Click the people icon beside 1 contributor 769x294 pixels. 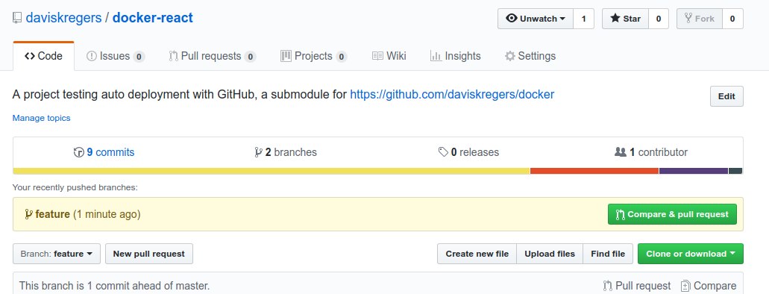[x=621, y=152]
